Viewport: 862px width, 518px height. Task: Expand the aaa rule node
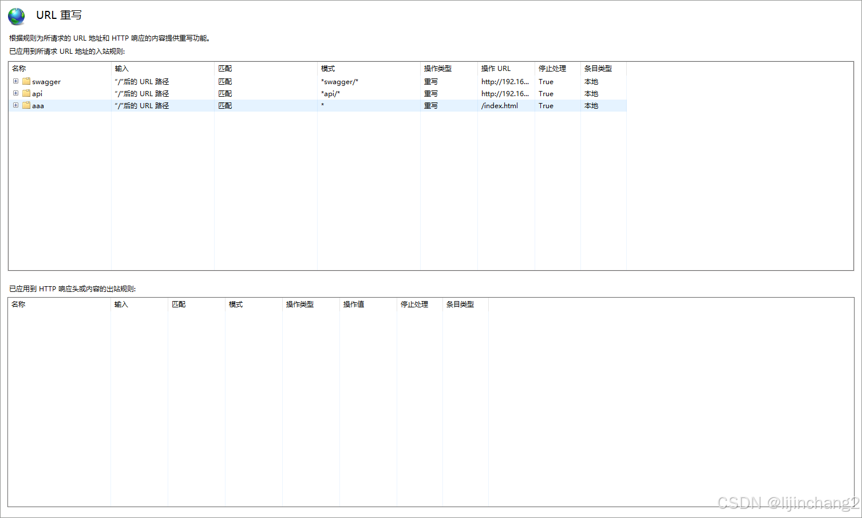[16, 105]
